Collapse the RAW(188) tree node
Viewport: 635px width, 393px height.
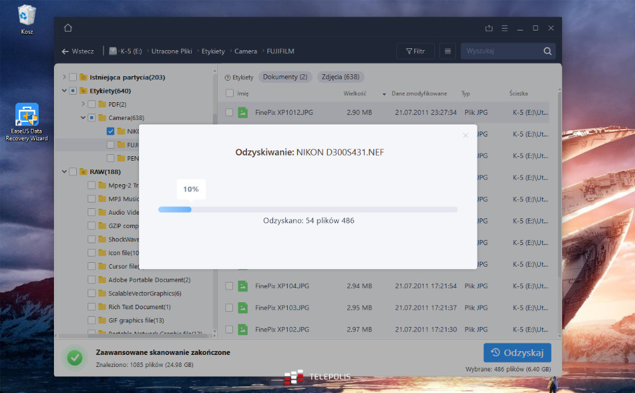(64, 171)
